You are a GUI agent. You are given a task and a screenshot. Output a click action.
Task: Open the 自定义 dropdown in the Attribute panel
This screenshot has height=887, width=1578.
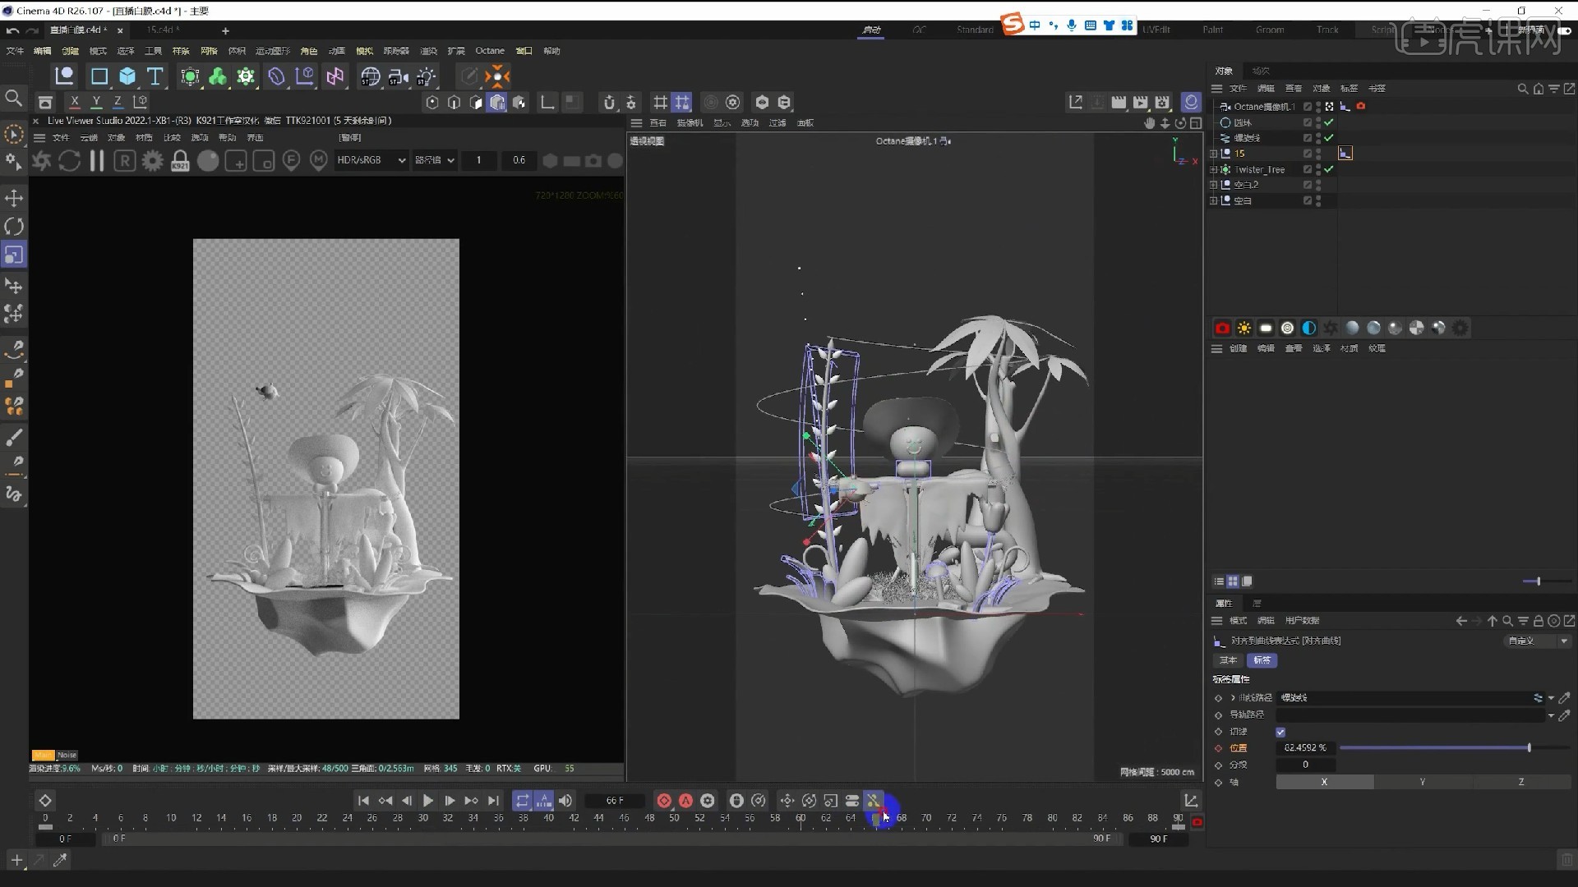(x=1535, y=641)
